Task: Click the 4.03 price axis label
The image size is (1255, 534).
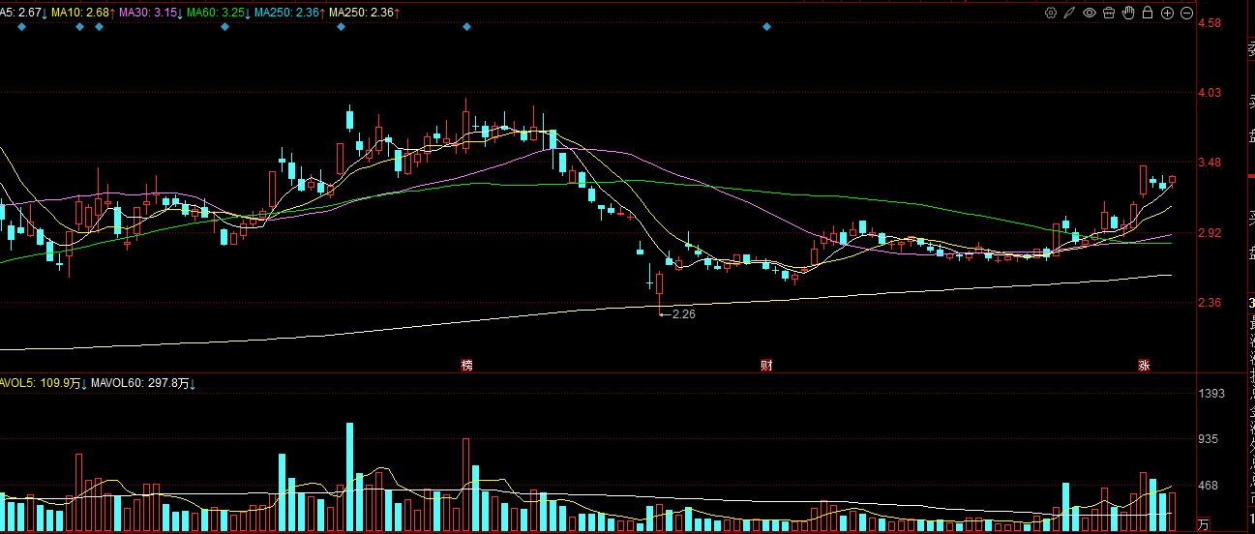Action: (1210, 93)
